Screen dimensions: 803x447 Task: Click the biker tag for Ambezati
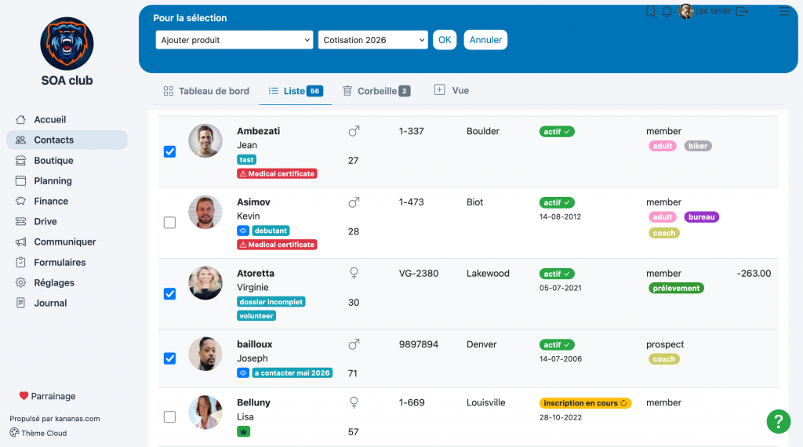[x=698, y=146]
